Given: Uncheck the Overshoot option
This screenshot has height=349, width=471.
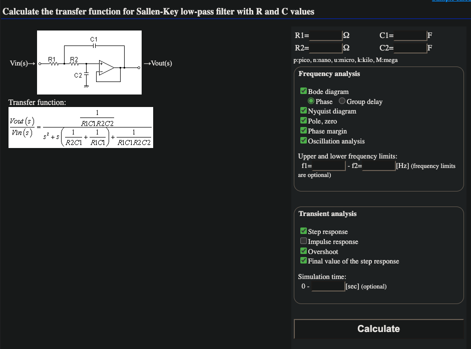Looking at the screenshot, I should tap(304, 251).
